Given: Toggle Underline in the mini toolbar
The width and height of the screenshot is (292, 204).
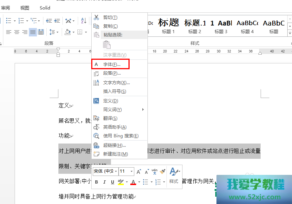Looking at the screenshot, I should (112, 182).
